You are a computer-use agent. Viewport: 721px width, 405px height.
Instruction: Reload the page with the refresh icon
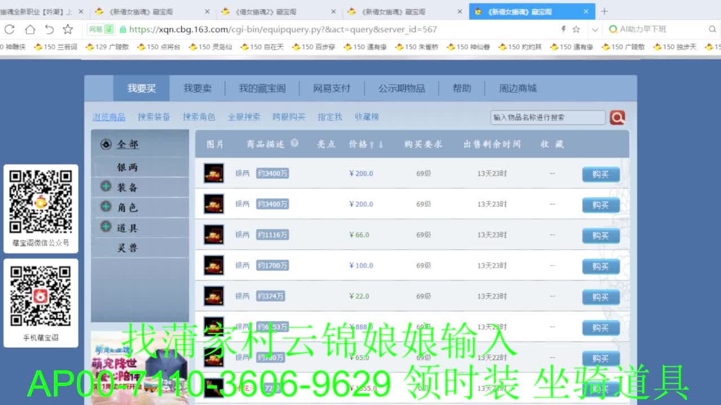[10, 29]
